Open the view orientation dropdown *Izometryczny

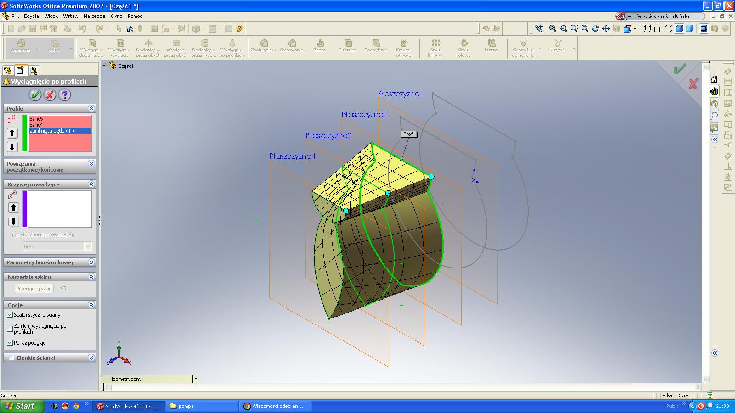[x=196, y=379]
